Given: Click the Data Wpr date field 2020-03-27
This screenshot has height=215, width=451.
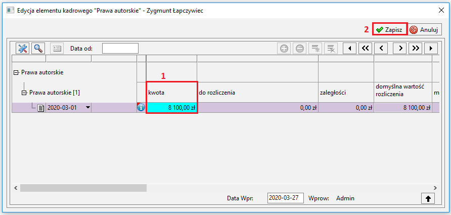Looking at the screenshot, I should [285, 198].
